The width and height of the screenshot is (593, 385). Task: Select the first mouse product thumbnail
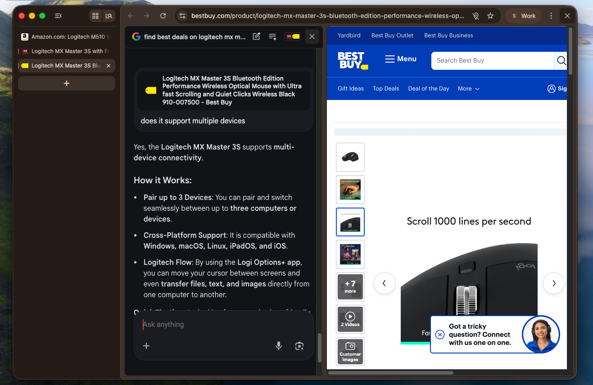[350, 157]
